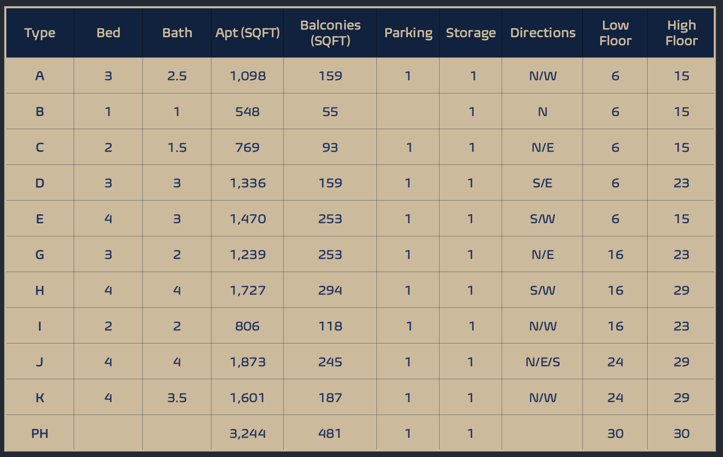Click the 548 apartment size cell
723x457 pixels.
(247, 112)
